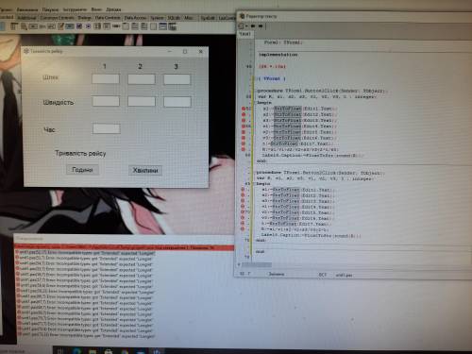Choose the TRadioButton palette component

[88, 26]
